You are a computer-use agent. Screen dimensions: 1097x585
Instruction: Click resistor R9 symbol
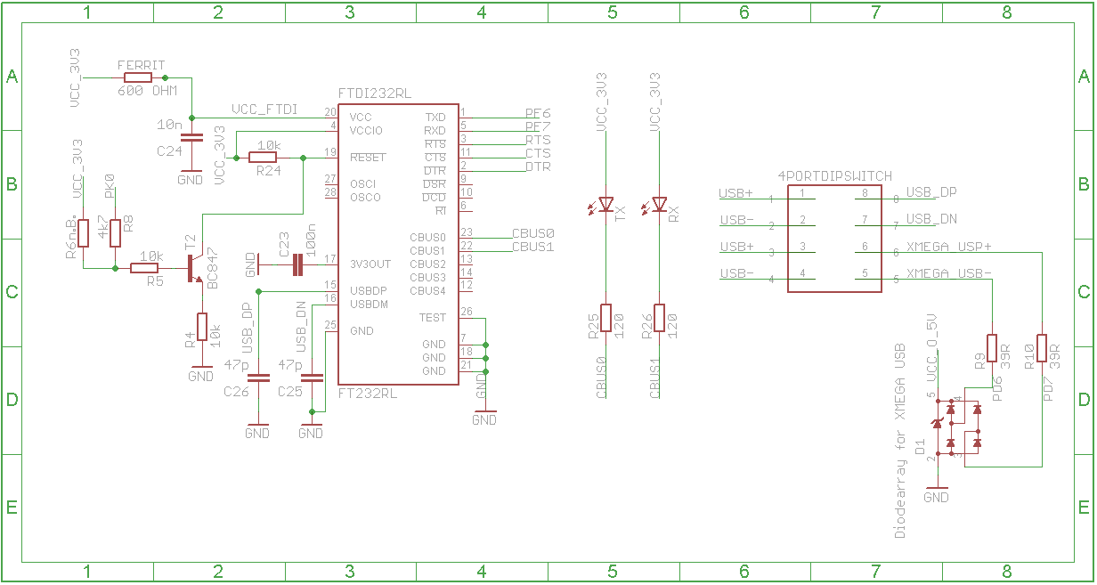pyautogui.click(x=992, y=348)
